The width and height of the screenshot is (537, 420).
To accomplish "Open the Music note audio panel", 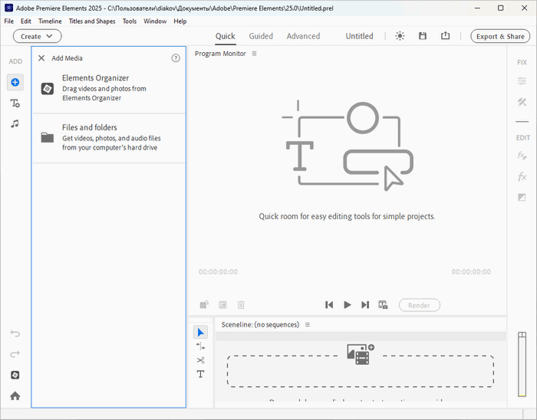I will (15, 123).
